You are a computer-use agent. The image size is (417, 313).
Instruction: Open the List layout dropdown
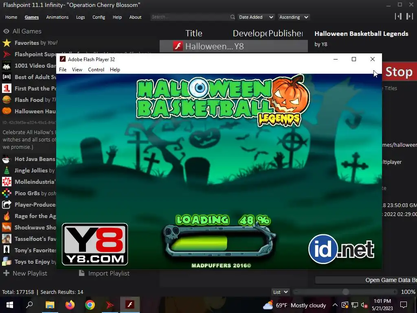tap(280, 292)
